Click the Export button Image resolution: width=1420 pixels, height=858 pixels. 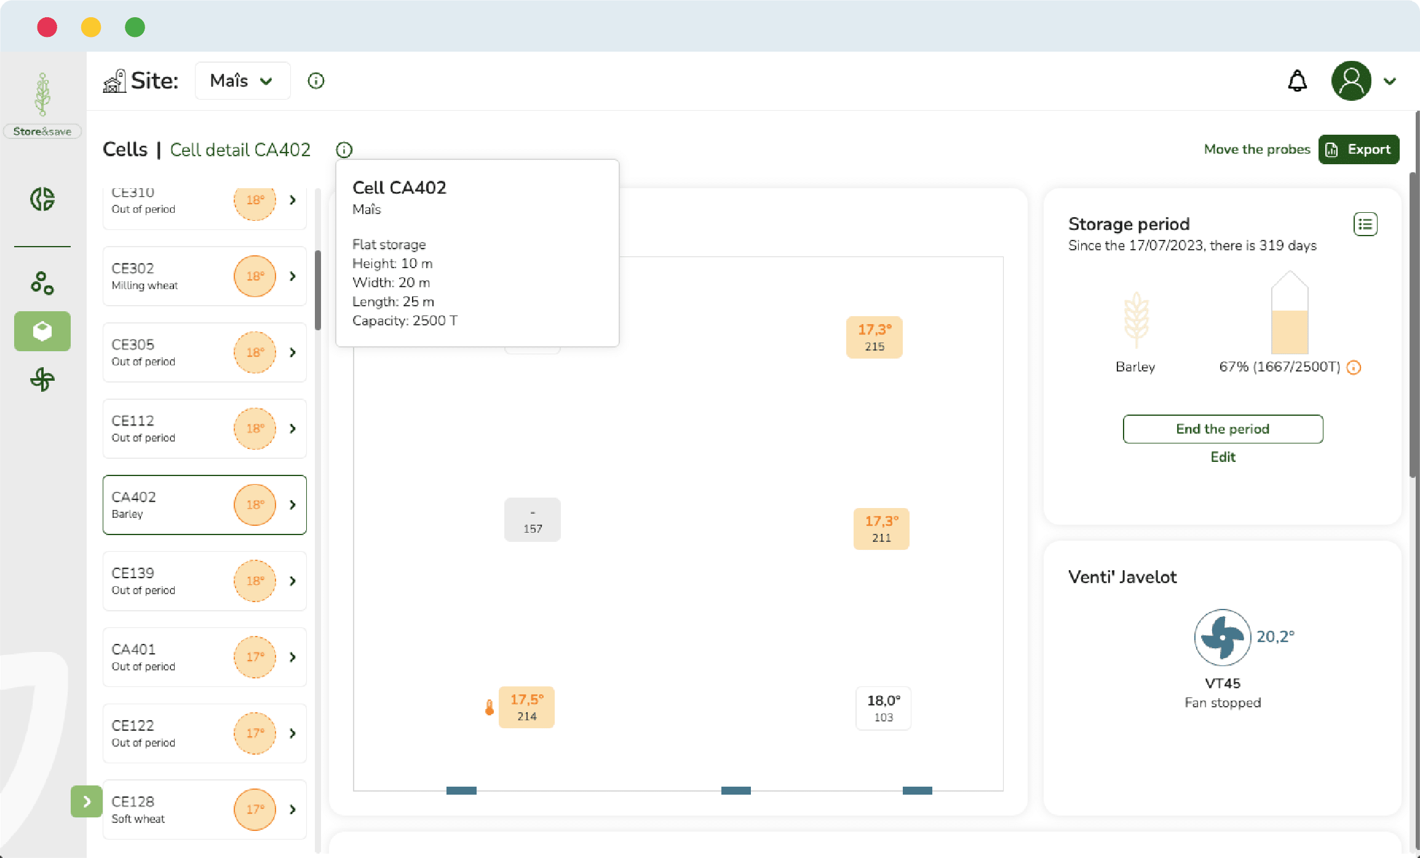pos(1359,149)
